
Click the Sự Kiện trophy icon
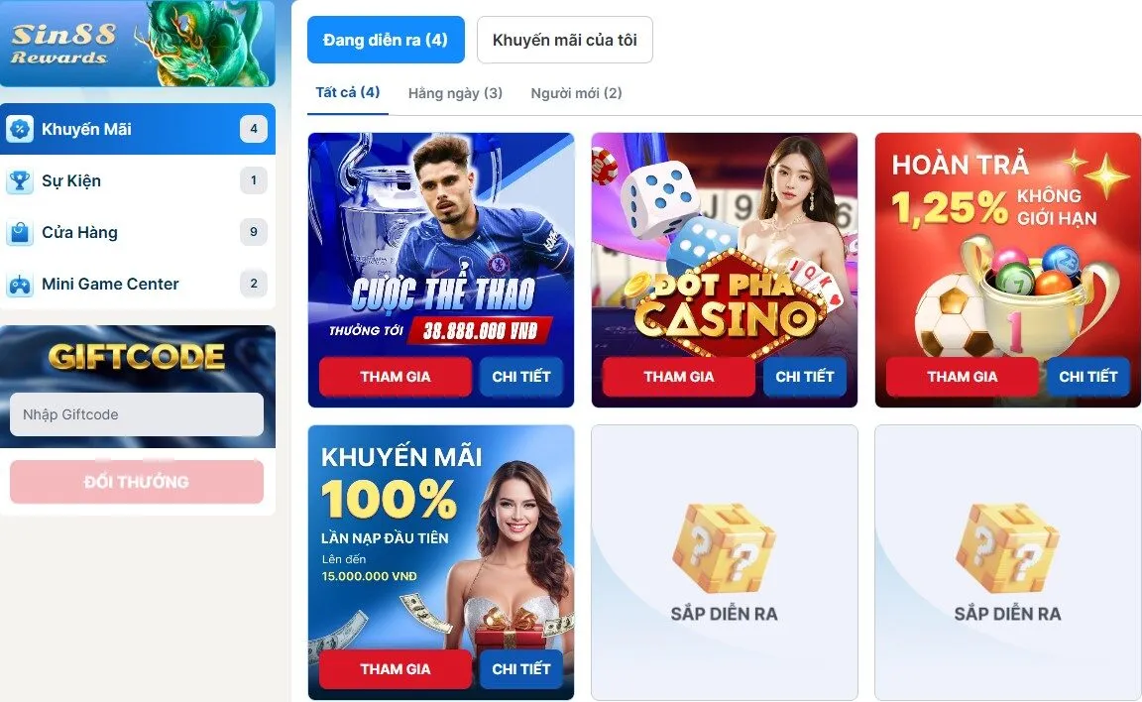tap(20, 180)
